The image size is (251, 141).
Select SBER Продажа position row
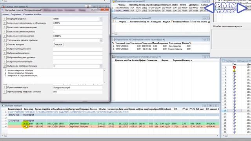[x=113, y=124]
